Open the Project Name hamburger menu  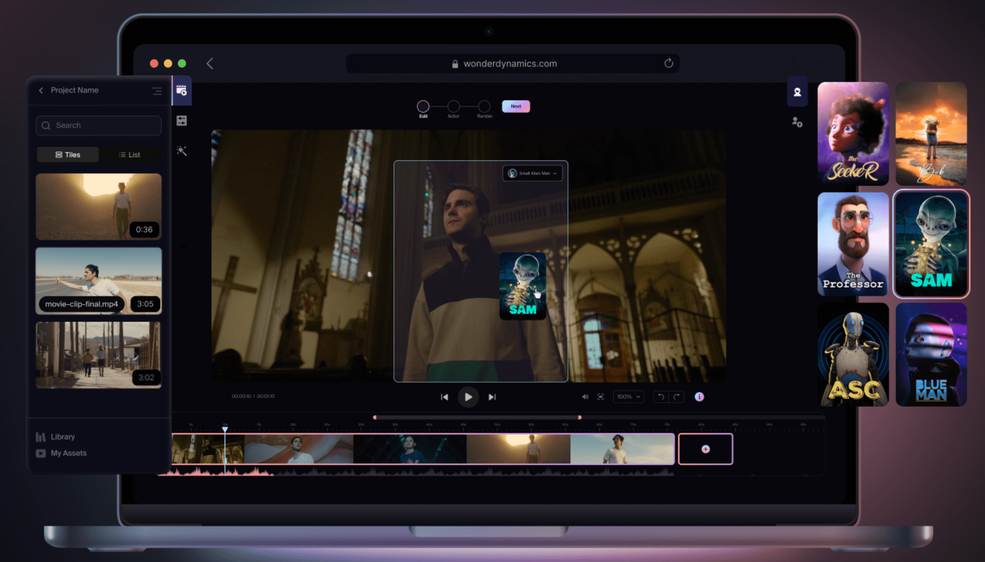click(x=156, y=91)
